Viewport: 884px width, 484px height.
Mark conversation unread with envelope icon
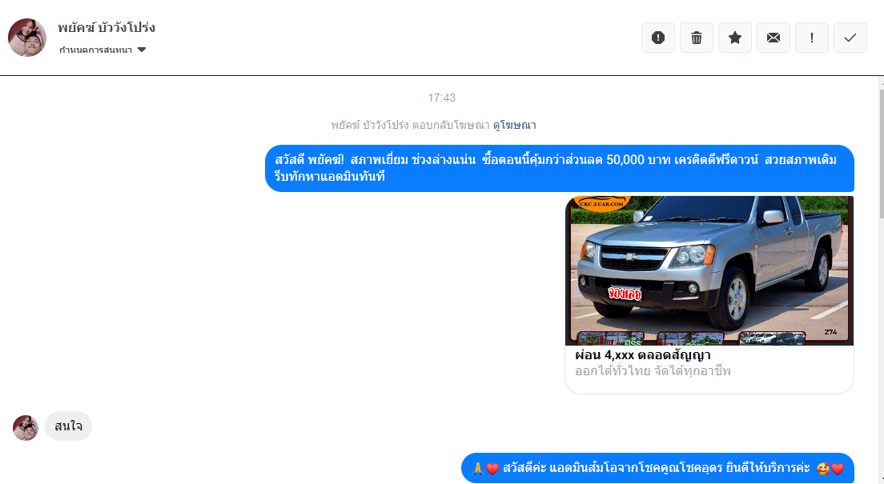pyautogui.click(x=773, y=38)
